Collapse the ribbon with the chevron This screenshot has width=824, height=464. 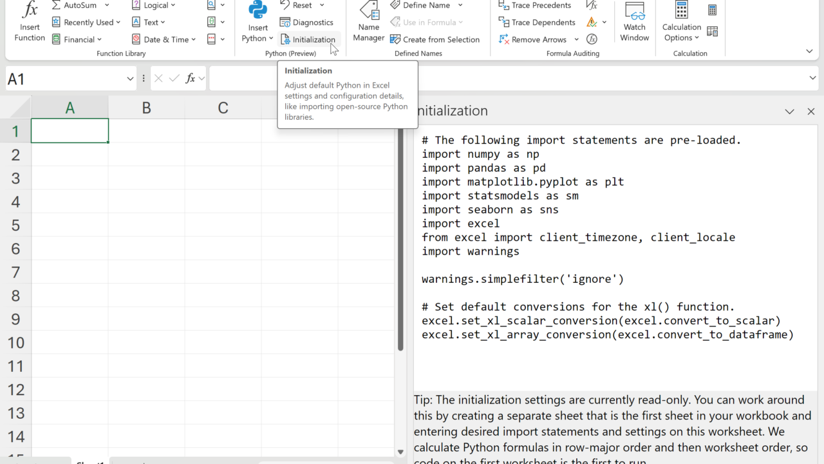pos(809,52)
